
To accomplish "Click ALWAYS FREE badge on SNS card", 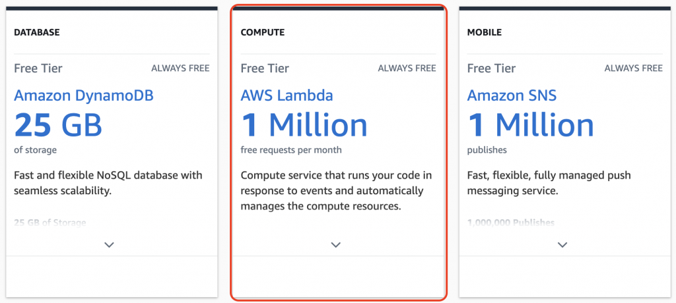I will pos(633,68).
